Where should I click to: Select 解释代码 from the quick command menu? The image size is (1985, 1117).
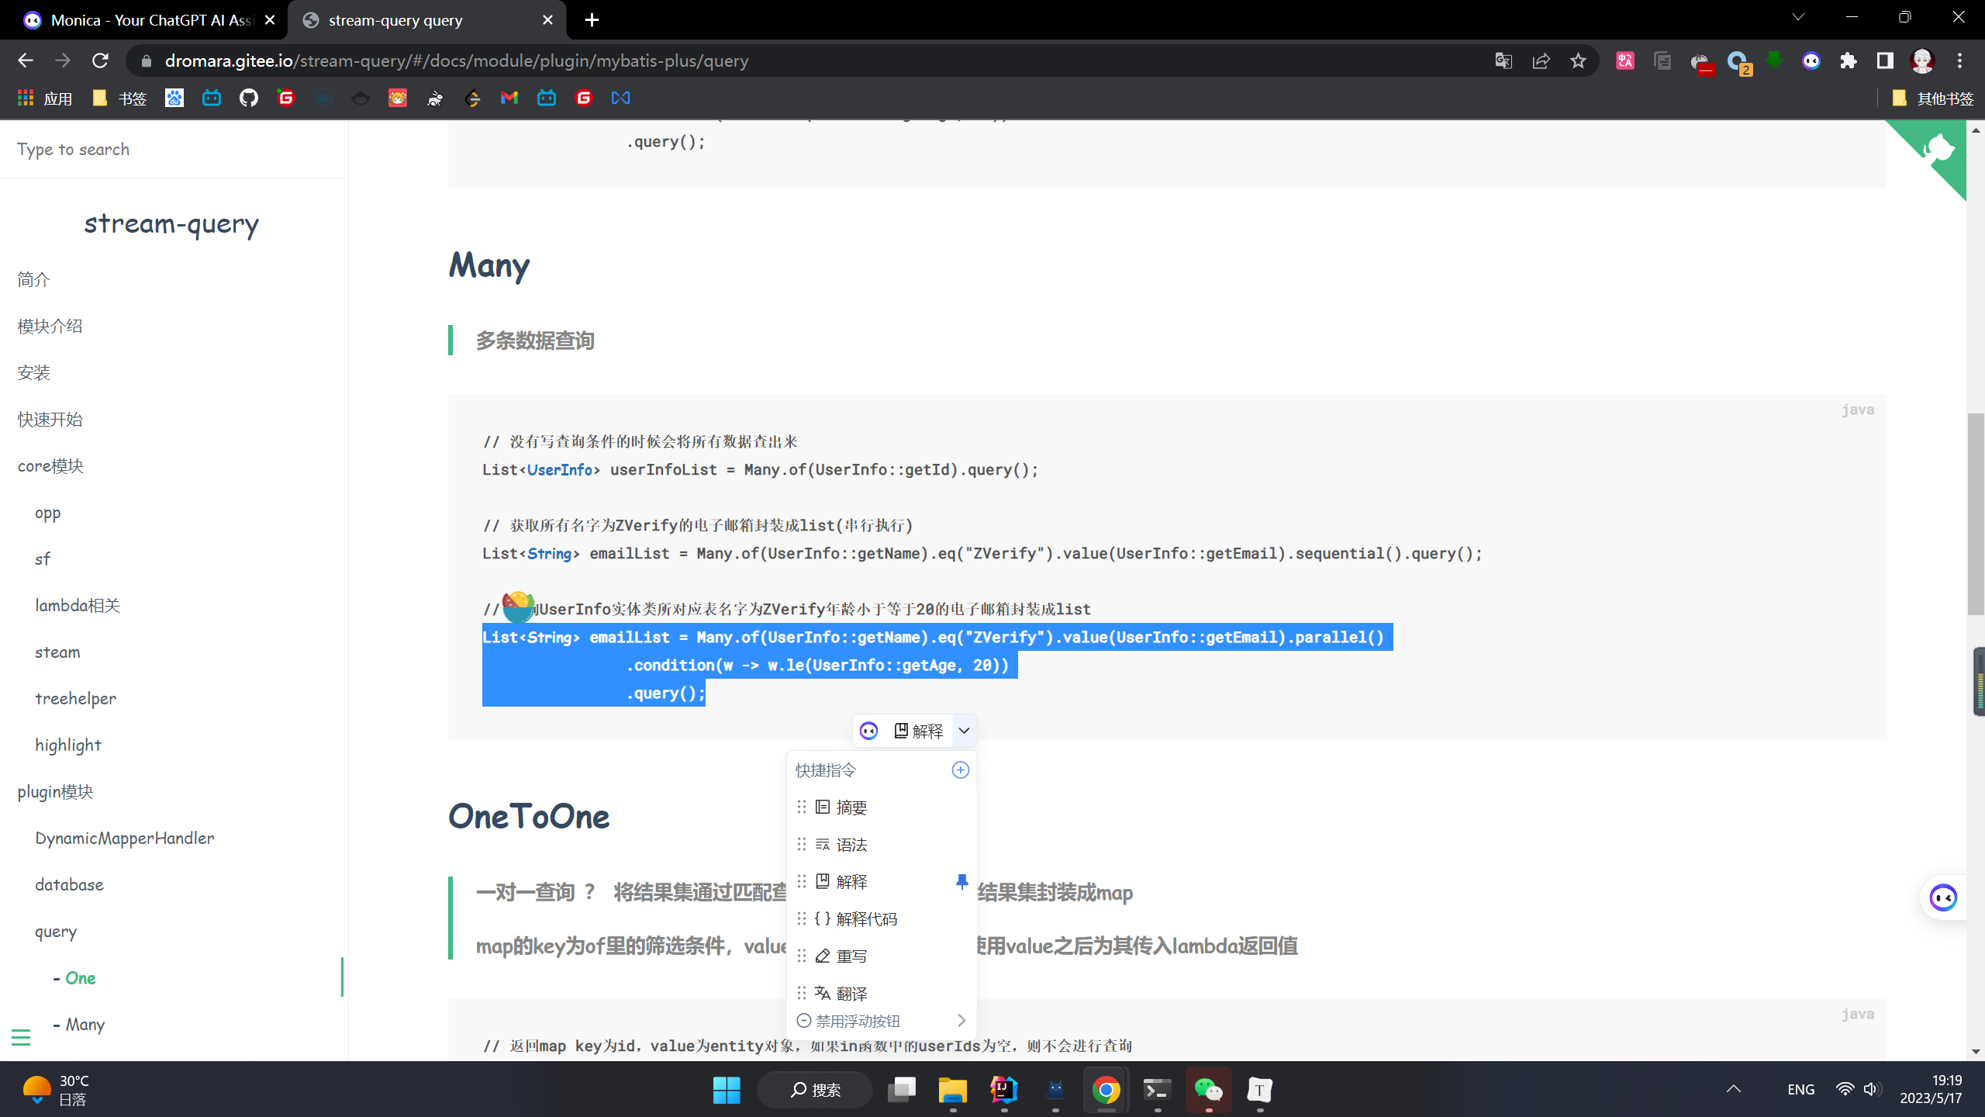(866, 919)
